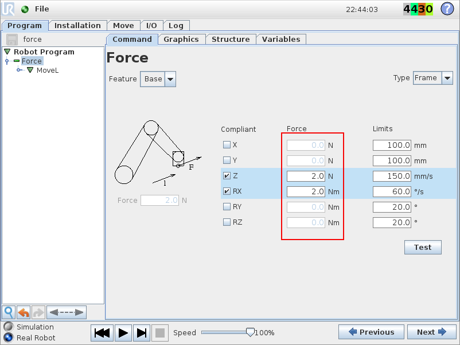Image resolution: width=460 pixels, height=345 pixels.
Task: Select the MoveL node in program tree
Action: tap(48, 70)
